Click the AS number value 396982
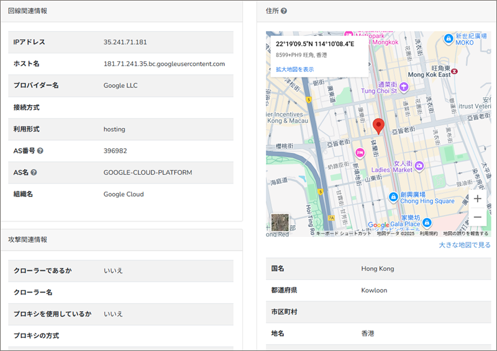The width and height of the screenshot is (497, 351). (x=116, y=151)
